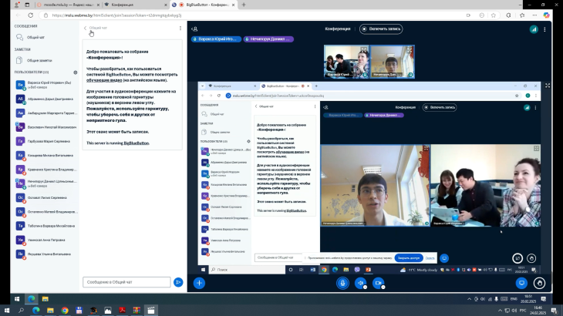Open the browser extensions icon
The width and height of the screenshot is (563, 316).
(508, 15)
